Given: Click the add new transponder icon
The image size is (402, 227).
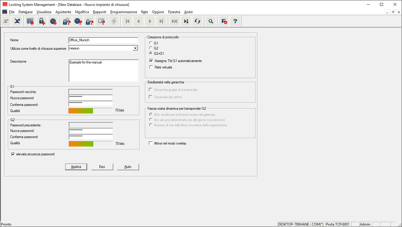Looking at the screenshot, I should point(53,21).
